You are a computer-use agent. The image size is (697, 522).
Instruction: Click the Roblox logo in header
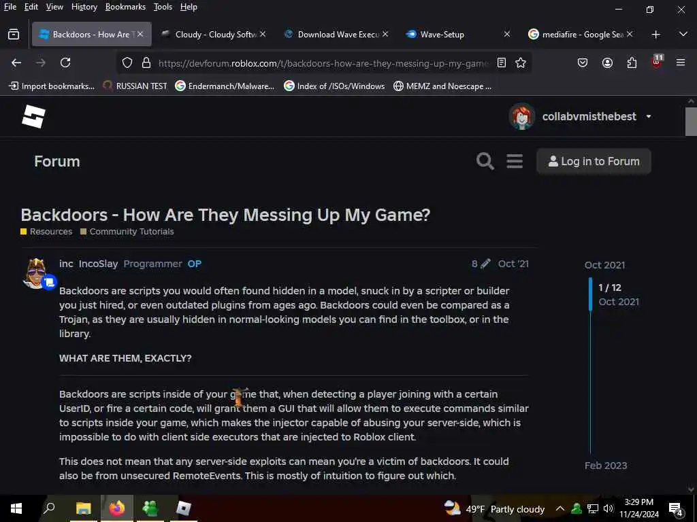tap(33, 116)
